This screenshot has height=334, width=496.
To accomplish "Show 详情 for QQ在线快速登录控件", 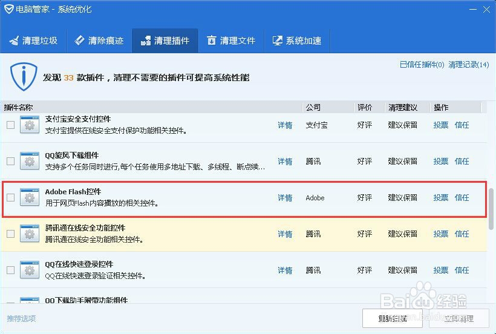I will [285, 270].
